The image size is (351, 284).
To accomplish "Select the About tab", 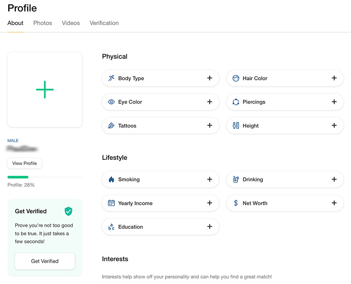I will click(15, 23).
